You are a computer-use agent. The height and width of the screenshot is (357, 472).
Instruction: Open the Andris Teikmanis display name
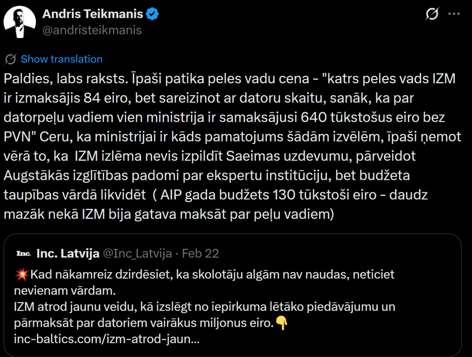pyautogui.click(x=93, y=14)
